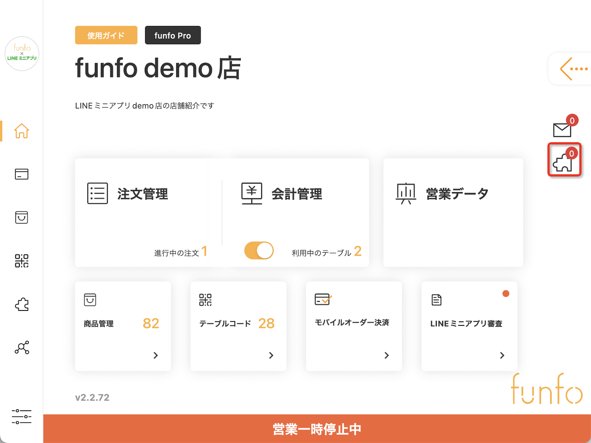
Task: Click the テーブルコード count 28
Action: 267,323
